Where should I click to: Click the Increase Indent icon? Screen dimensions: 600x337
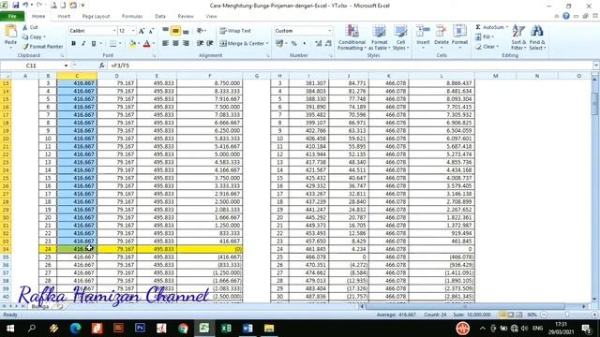point(210,44)
